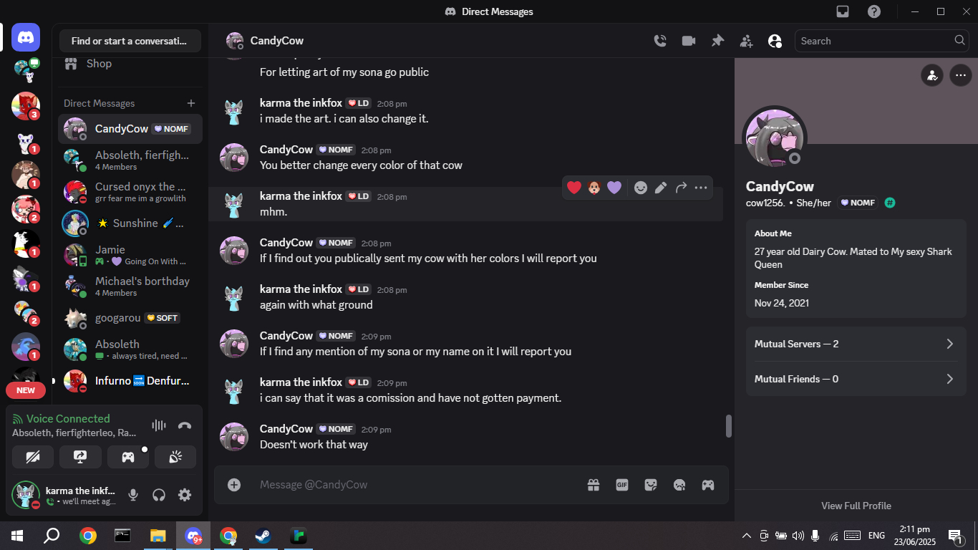Toggle headphone deafen
This screenshot has height=550, width=978.
(x=159, y=495)
